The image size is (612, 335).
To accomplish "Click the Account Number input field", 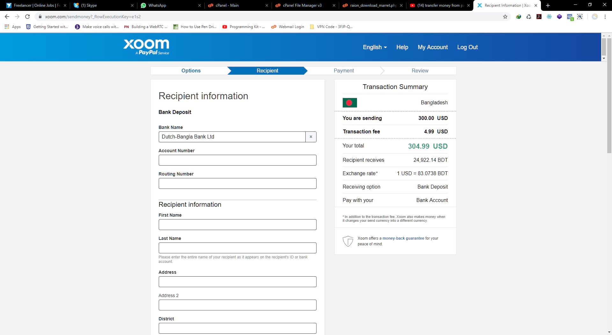I will click(x=237, y=160).
